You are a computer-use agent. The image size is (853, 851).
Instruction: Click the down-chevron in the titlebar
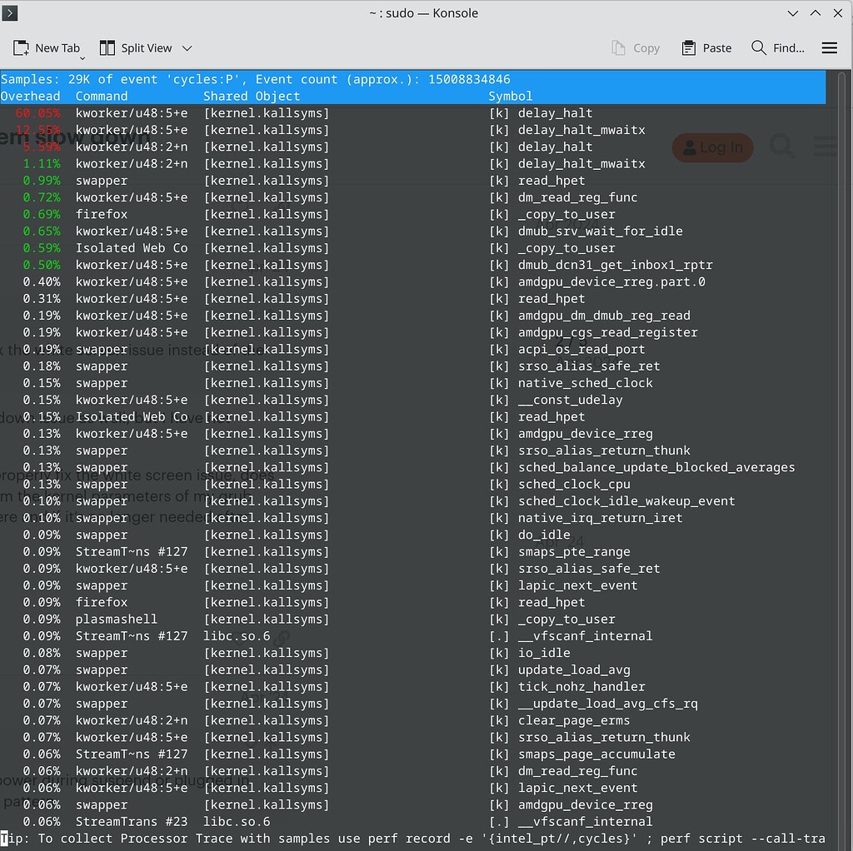[793, 12]
